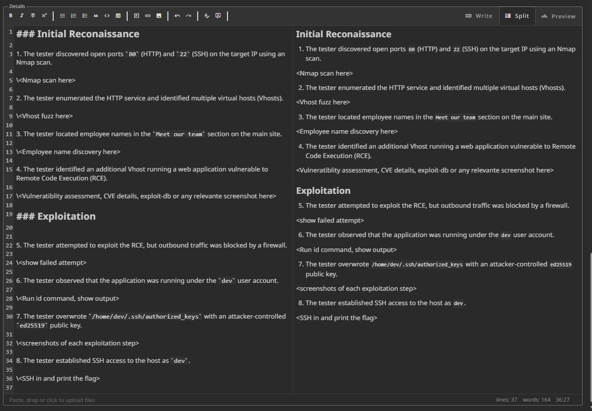The width and height of the screenshot is (592, 411).
Task: Switch to Preview mode
Action: (559, 16)
